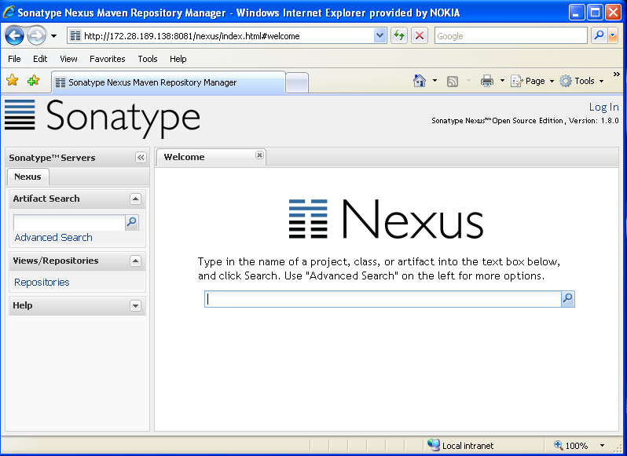This screenshot has width=627, height=456.
Task: Refresh the page with green arrows icon
Action: point(398,36)
